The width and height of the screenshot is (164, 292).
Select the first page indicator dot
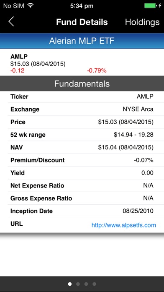70,284
